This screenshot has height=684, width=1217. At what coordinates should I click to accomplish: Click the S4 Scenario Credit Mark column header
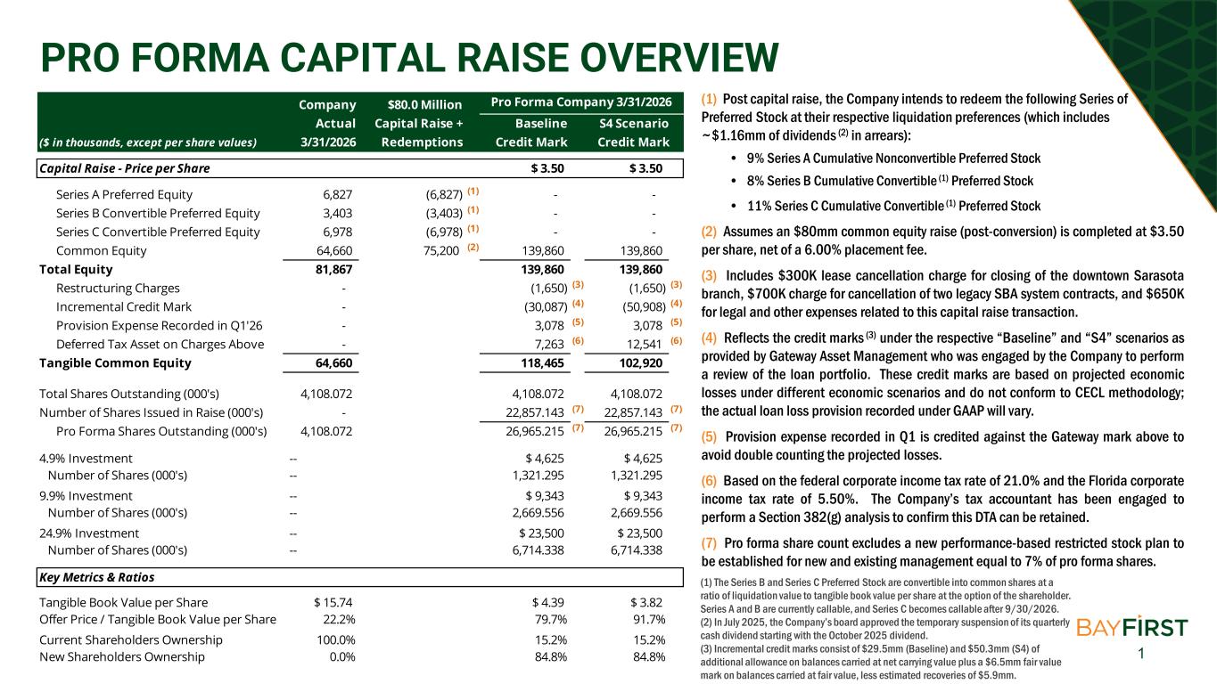[633, 133]
